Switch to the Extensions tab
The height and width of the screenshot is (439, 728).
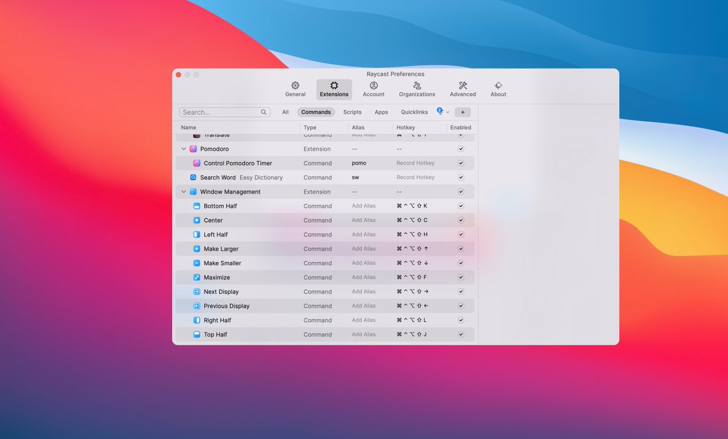tap(334, 89)
